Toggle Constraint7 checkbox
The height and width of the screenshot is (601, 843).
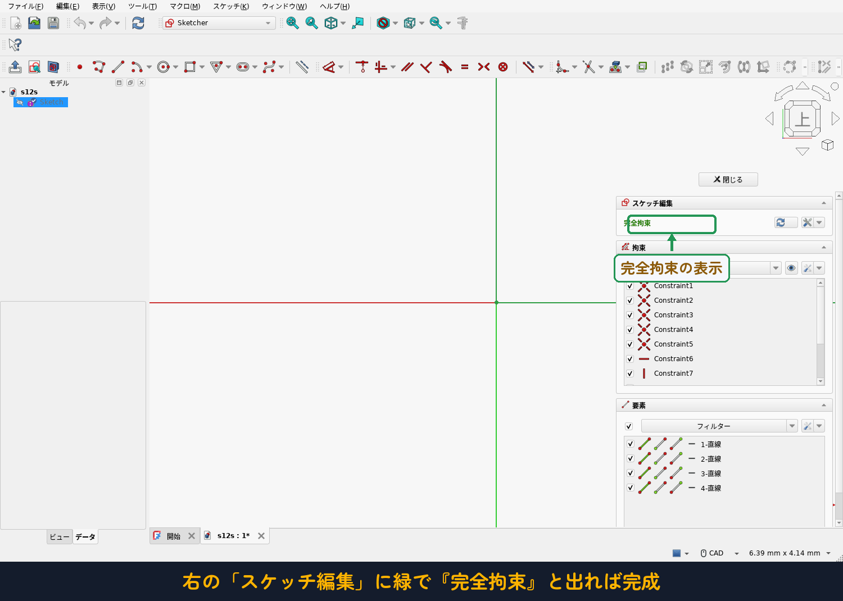[x=630, y=374]
